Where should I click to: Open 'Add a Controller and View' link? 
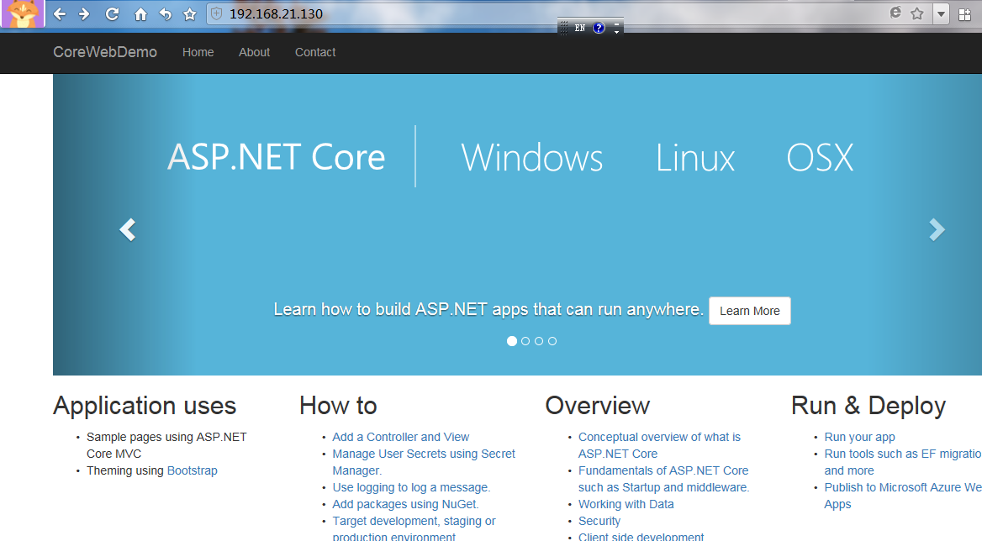point(401,437)
